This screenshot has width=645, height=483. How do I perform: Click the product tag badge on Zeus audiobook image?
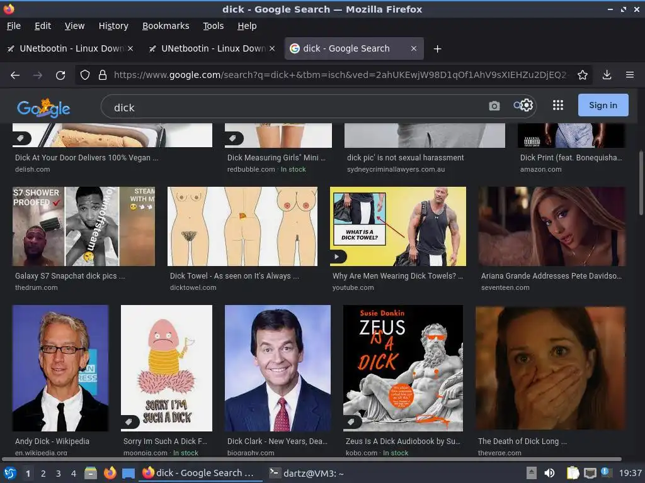click(351, 422)
